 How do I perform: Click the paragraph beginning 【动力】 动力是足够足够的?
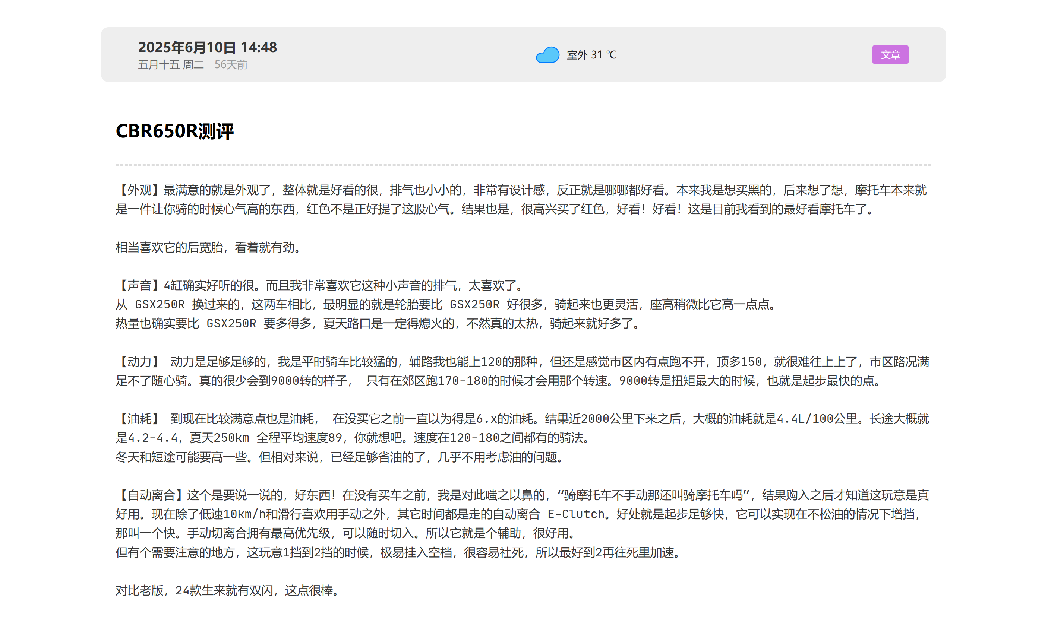point(522,371)
